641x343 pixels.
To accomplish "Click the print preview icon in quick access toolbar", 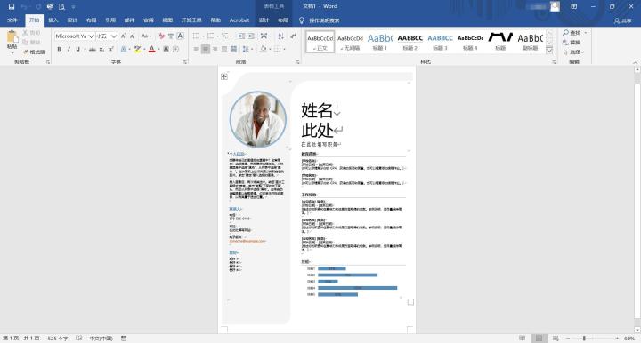I will click(x=61, y=6).
